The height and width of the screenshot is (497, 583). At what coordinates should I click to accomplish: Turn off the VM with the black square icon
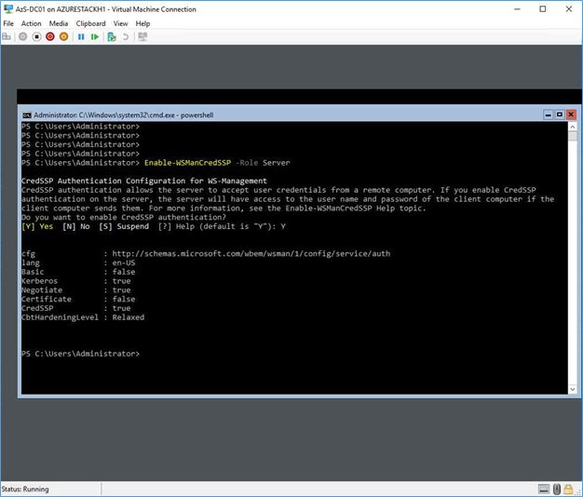36,37
